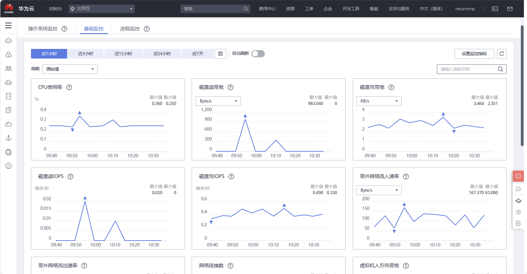Image resolution: width=527 pixels, height=274 pixels.
Task: Click the search magnifier in top bar
Action: pyautogui.click(x=246, y=9)
